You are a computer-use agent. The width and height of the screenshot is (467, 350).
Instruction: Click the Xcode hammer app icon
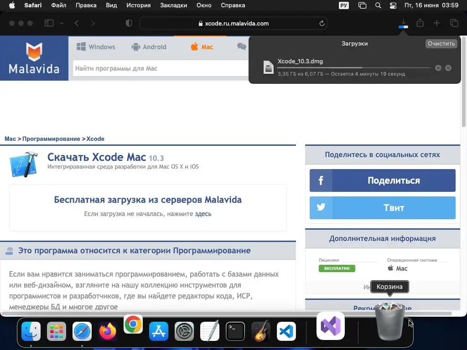coord(24,164)
